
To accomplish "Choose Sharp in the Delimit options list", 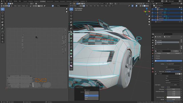I will click(x=91, y=97).
